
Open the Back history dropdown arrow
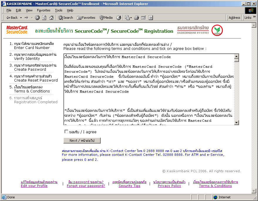21,18
